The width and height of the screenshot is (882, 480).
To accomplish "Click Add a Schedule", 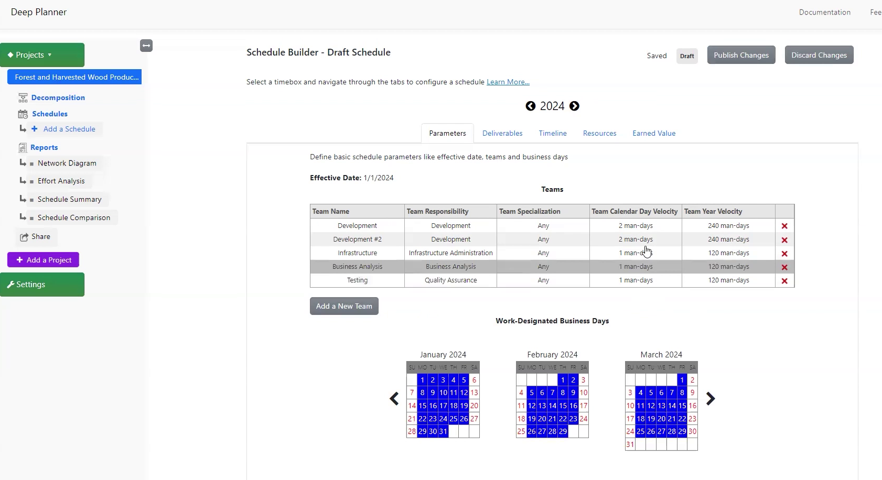I will [69, 129].
